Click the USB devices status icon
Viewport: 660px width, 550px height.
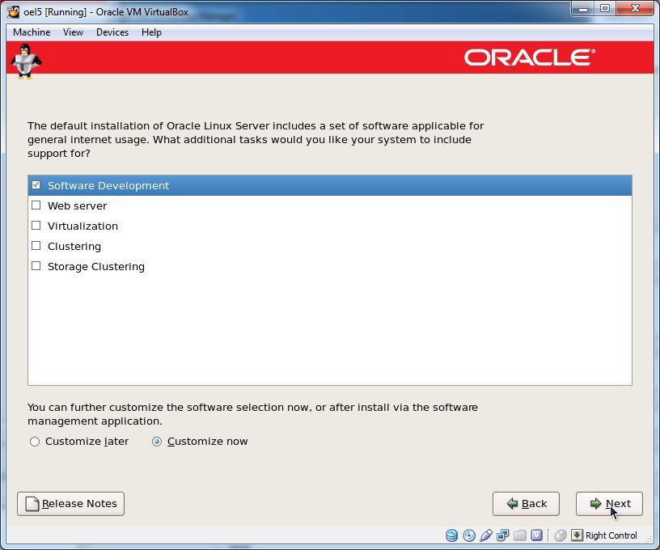pos(486,535)
